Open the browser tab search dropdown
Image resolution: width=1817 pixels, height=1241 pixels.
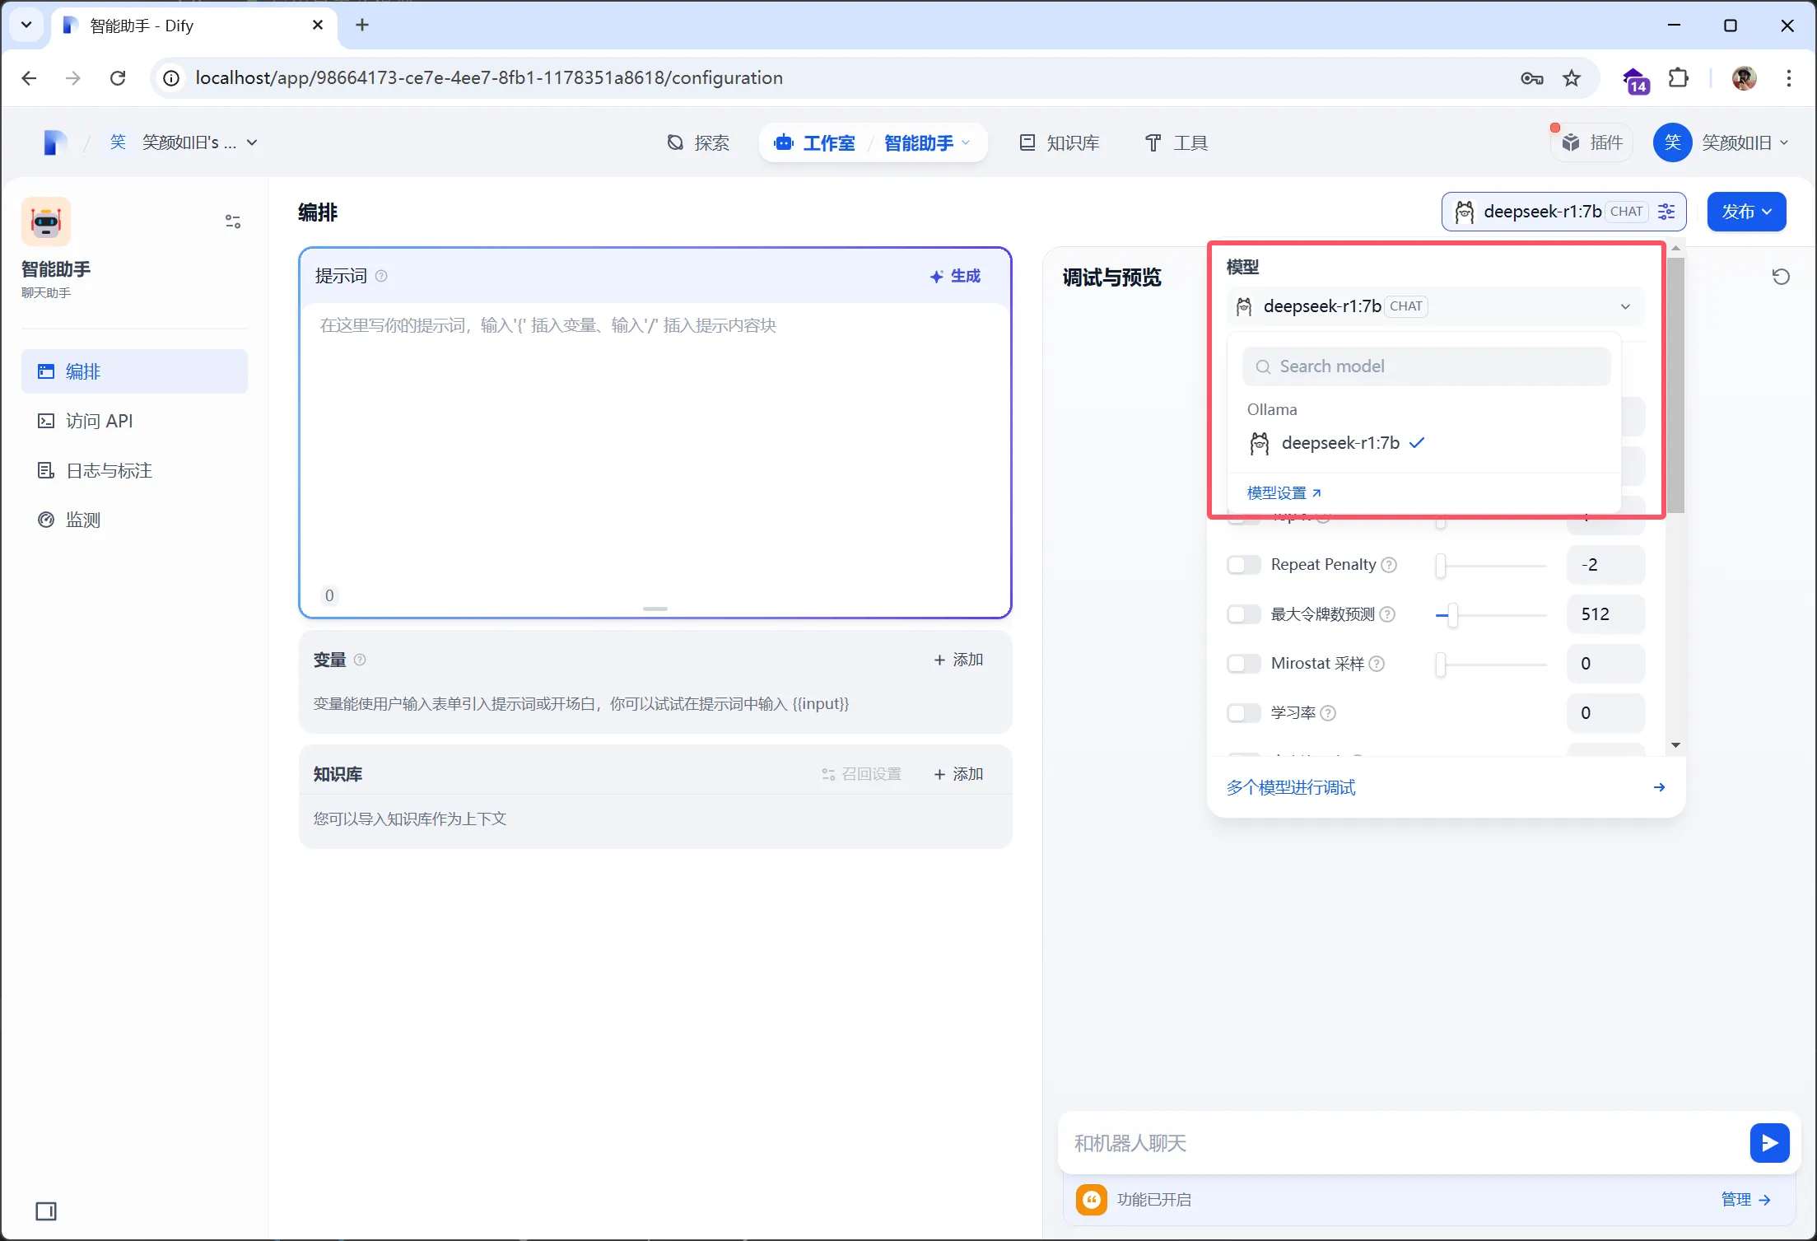tap(26, 26)
